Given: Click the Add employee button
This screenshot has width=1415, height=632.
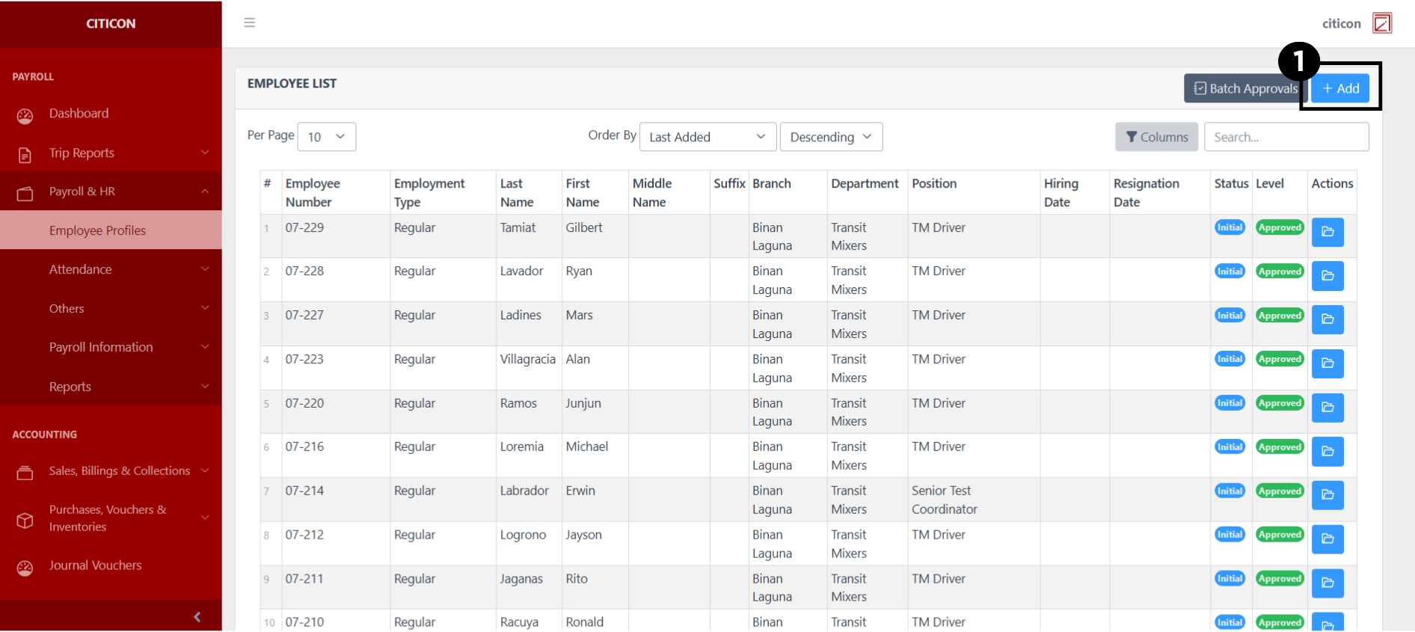Looking at the screenshot, I should point(1340,88).
